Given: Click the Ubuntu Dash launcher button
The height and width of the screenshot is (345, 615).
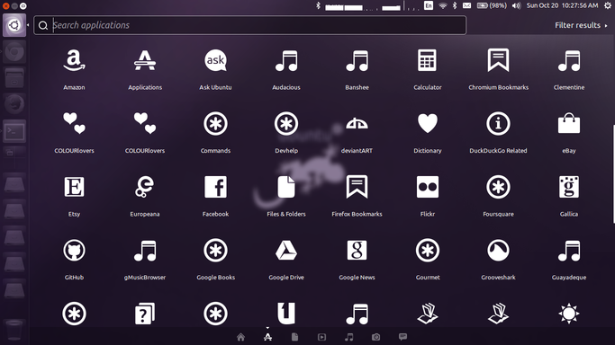Looking at the screenshot, I should click(x=14, y=25).
